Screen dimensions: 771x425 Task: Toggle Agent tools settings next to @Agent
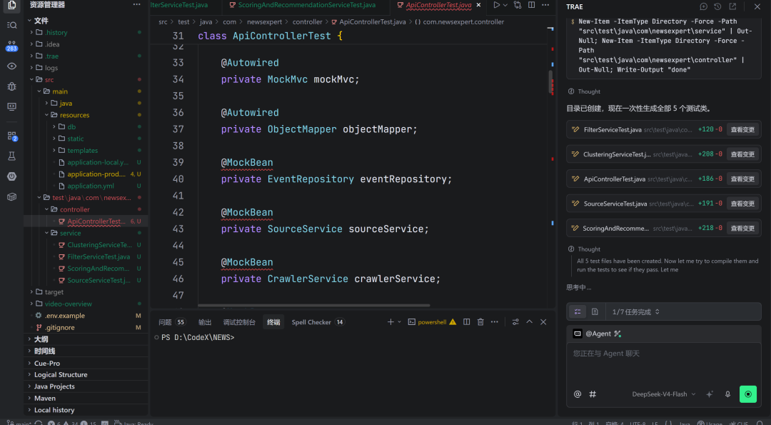click(x=618, y=334)
